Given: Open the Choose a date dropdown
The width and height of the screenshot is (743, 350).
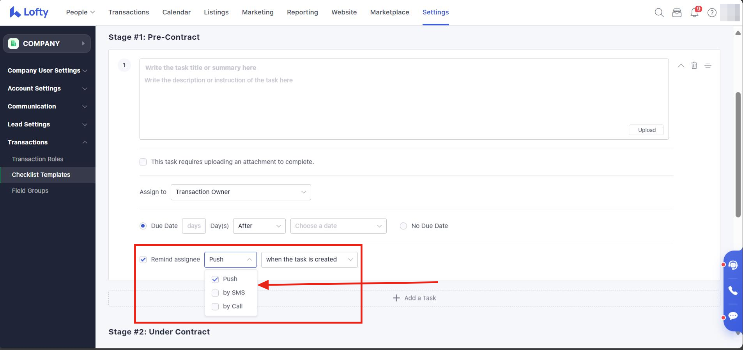Looking at the screenshot, I should pos(338,226).
